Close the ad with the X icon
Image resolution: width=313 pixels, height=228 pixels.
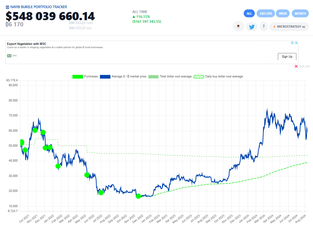[x=296, y=43]
